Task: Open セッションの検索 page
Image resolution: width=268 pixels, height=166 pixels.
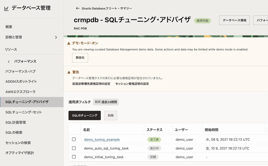Action: [x=18, y=143]
